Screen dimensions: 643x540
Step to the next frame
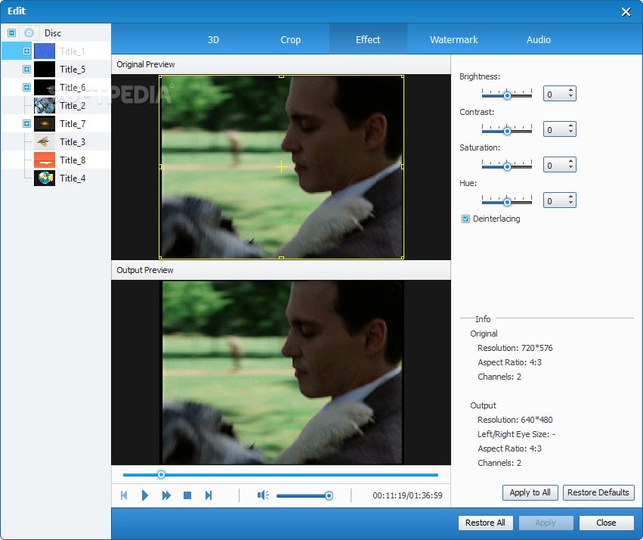(x=209, y=495)
